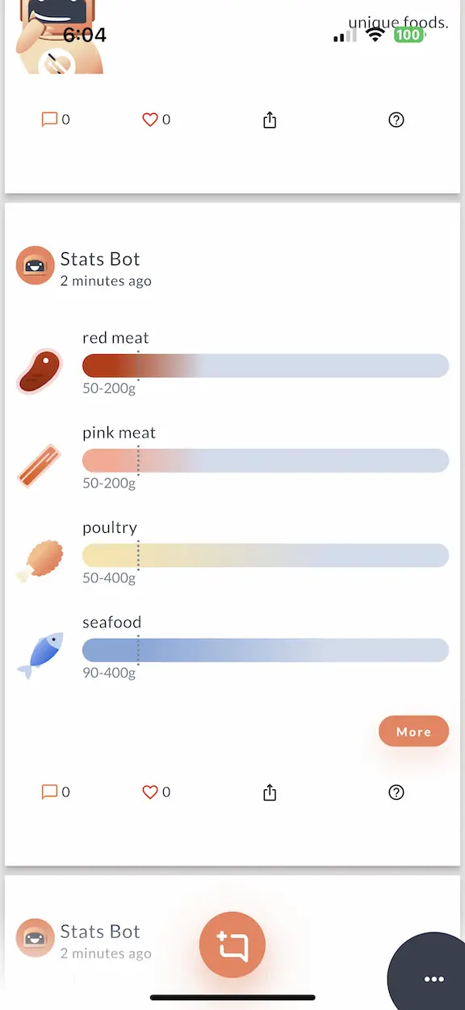The width and height of the screenshot is (465, 1010).
Task: Select the pink meat bacon icon
Action: (x=39, y=464)
